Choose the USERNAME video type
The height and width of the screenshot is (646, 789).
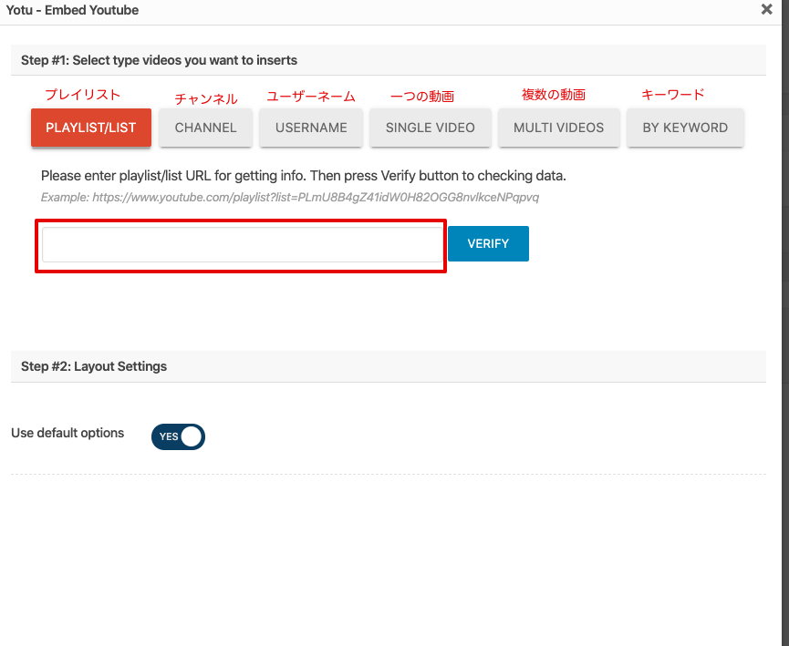311,128
